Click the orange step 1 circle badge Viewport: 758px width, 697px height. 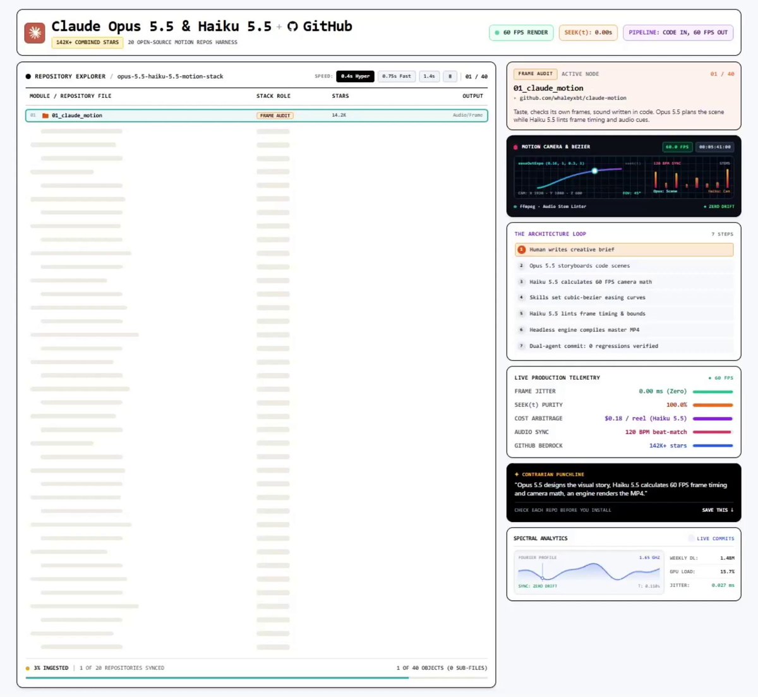[522, 250]
